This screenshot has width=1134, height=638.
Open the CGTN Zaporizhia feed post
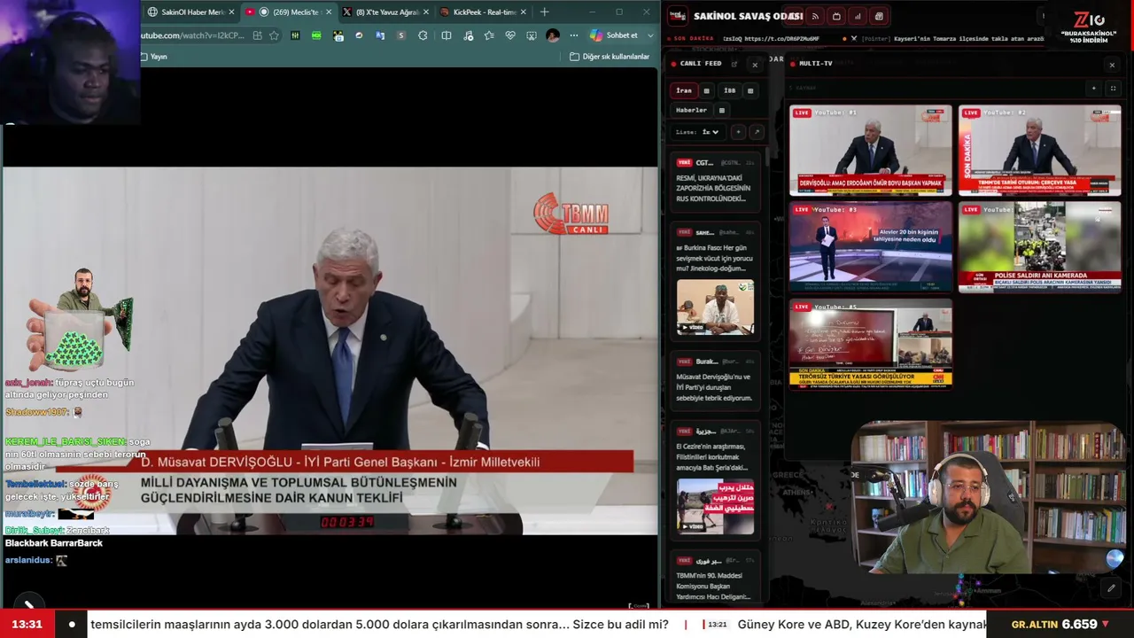click(x=715, y=182)
